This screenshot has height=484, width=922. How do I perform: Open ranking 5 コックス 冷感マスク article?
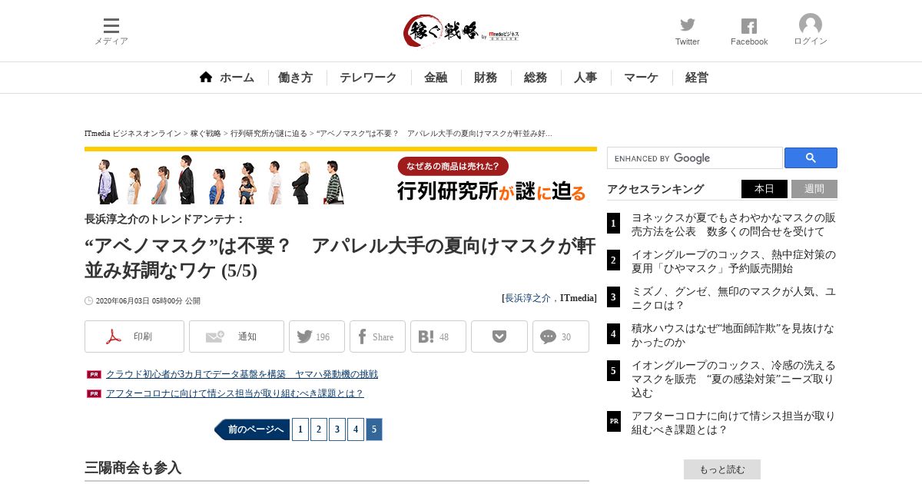[x=733, y=379]
